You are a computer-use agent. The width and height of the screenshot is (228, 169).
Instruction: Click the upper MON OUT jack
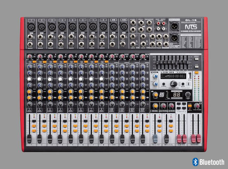click(x=141, y=23)
